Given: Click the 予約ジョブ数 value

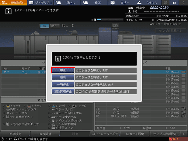Looking at the screenshot, I should (153, 20).
